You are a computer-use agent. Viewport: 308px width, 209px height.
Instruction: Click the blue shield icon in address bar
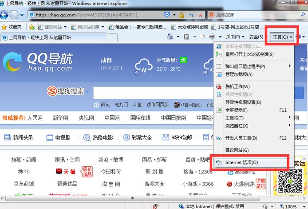pos(167,15)
